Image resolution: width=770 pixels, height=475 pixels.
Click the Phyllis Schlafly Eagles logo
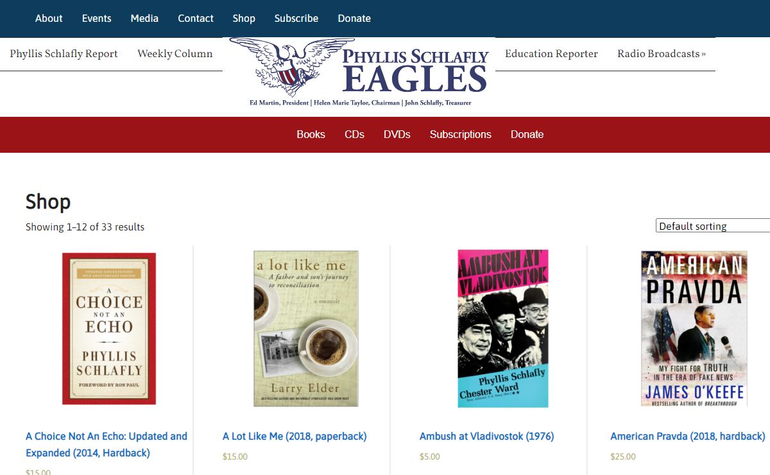pyautogui.click(x=359, y=72)
